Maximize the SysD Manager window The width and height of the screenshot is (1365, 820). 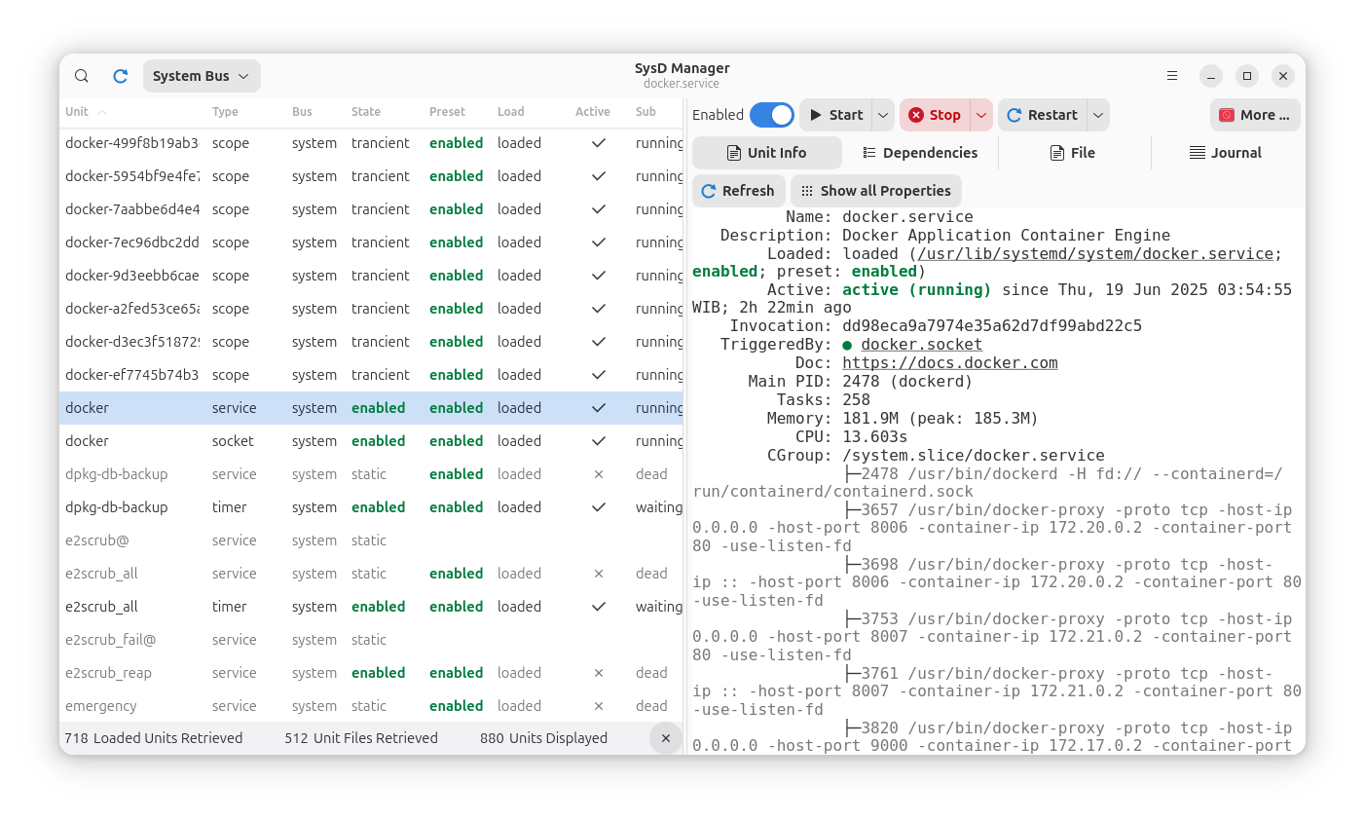tap(1247, 76)
